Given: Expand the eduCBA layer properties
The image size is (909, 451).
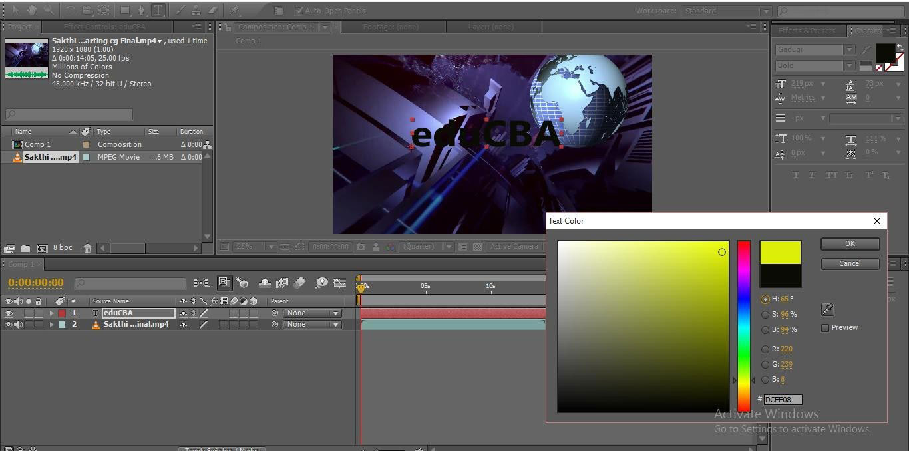Looking at the screenshot, I should pos(51,313).
